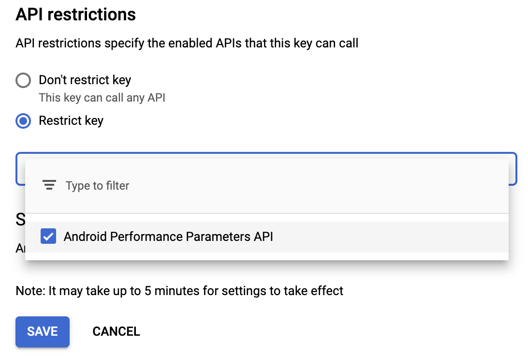Click the "API restrictions" heading
The width and height of the screenshot is (528, 357).
75,15
